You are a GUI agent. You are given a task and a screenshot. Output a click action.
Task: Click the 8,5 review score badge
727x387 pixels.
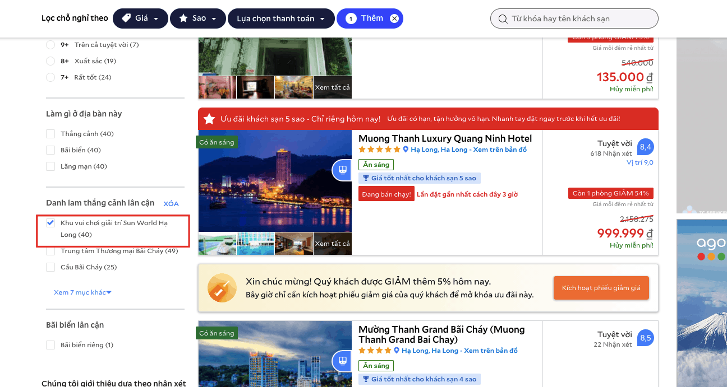point(646,338)
